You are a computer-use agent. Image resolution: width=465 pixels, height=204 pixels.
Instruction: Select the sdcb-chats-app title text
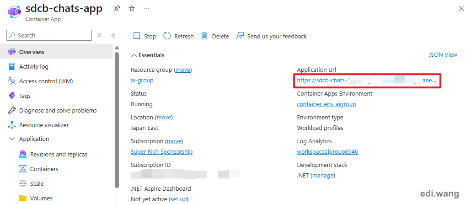pos(64,8)
